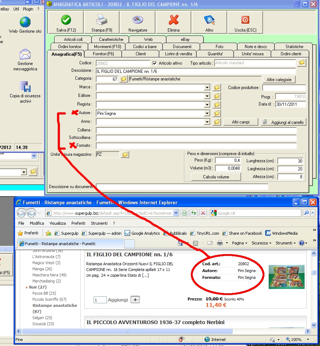Switch to Note e descr. tab
320x346 pixels.
click(256, 47)
